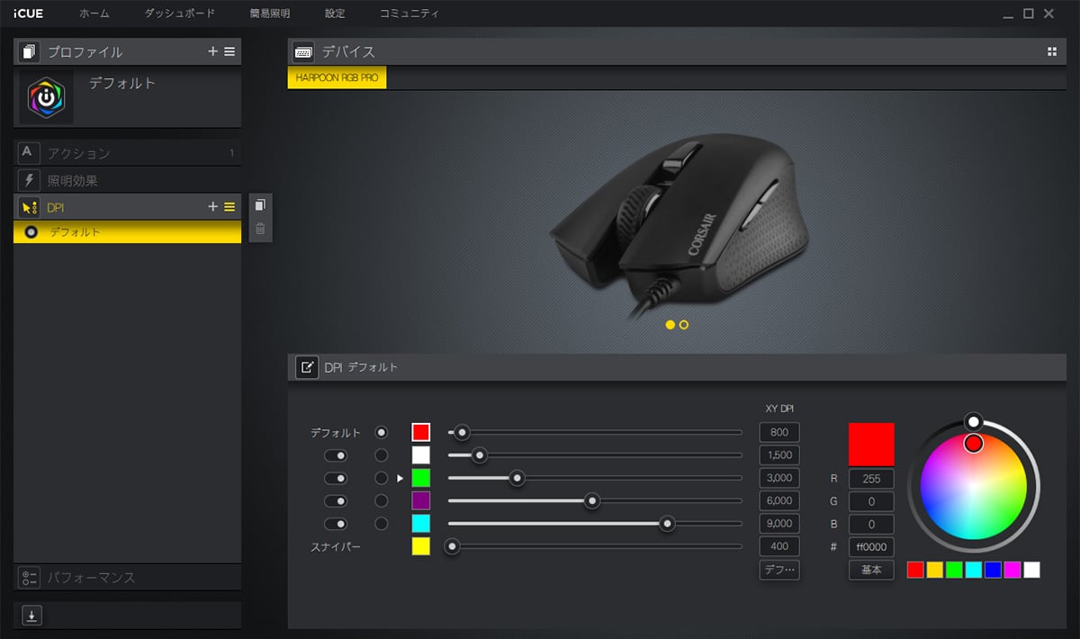Click the download/import icon at bottom left
Screen dimensions: 1080x639
point(31,616)
